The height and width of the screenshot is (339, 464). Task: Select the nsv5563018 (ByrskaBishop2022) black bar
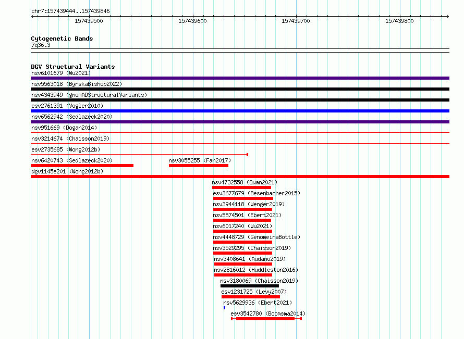[240, 89]
